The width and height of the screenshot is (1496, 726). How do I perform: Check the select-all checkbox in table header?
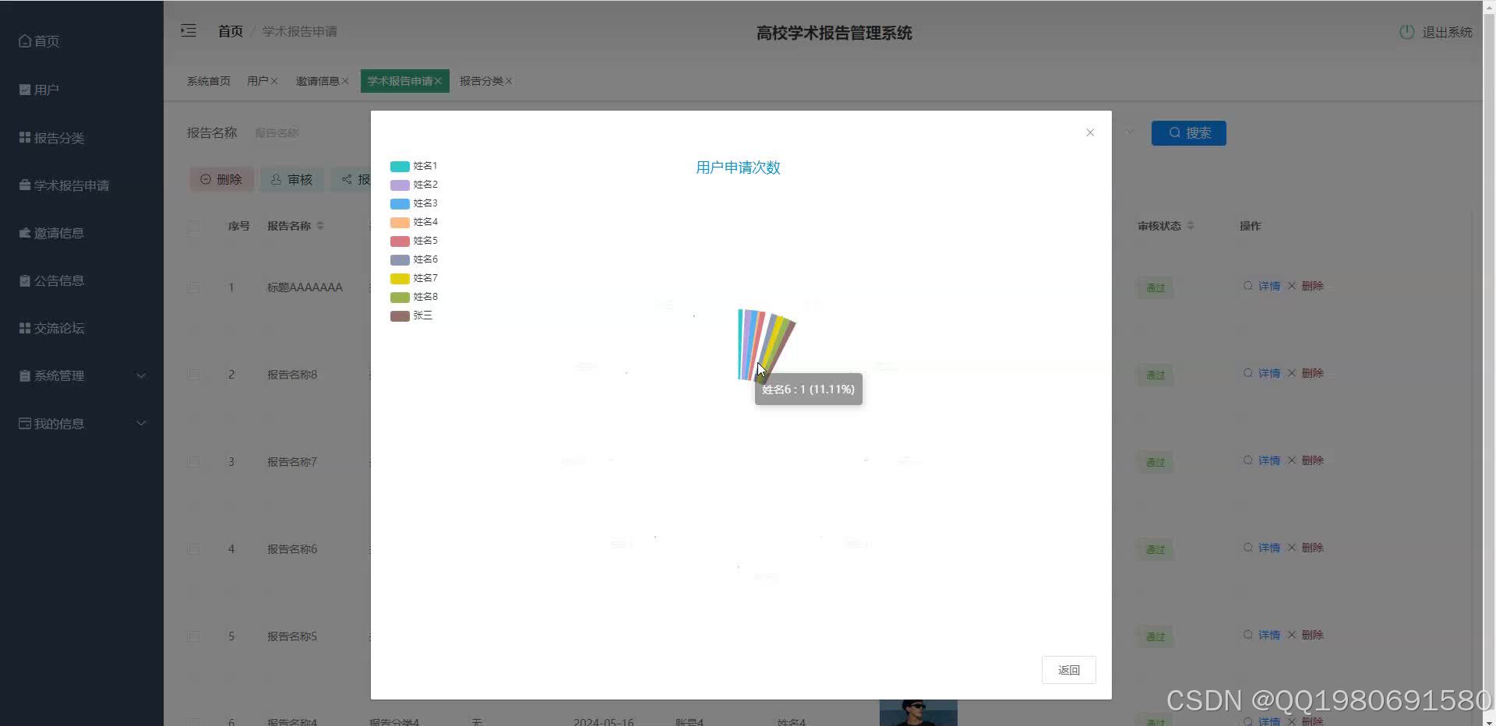point(194,227)
